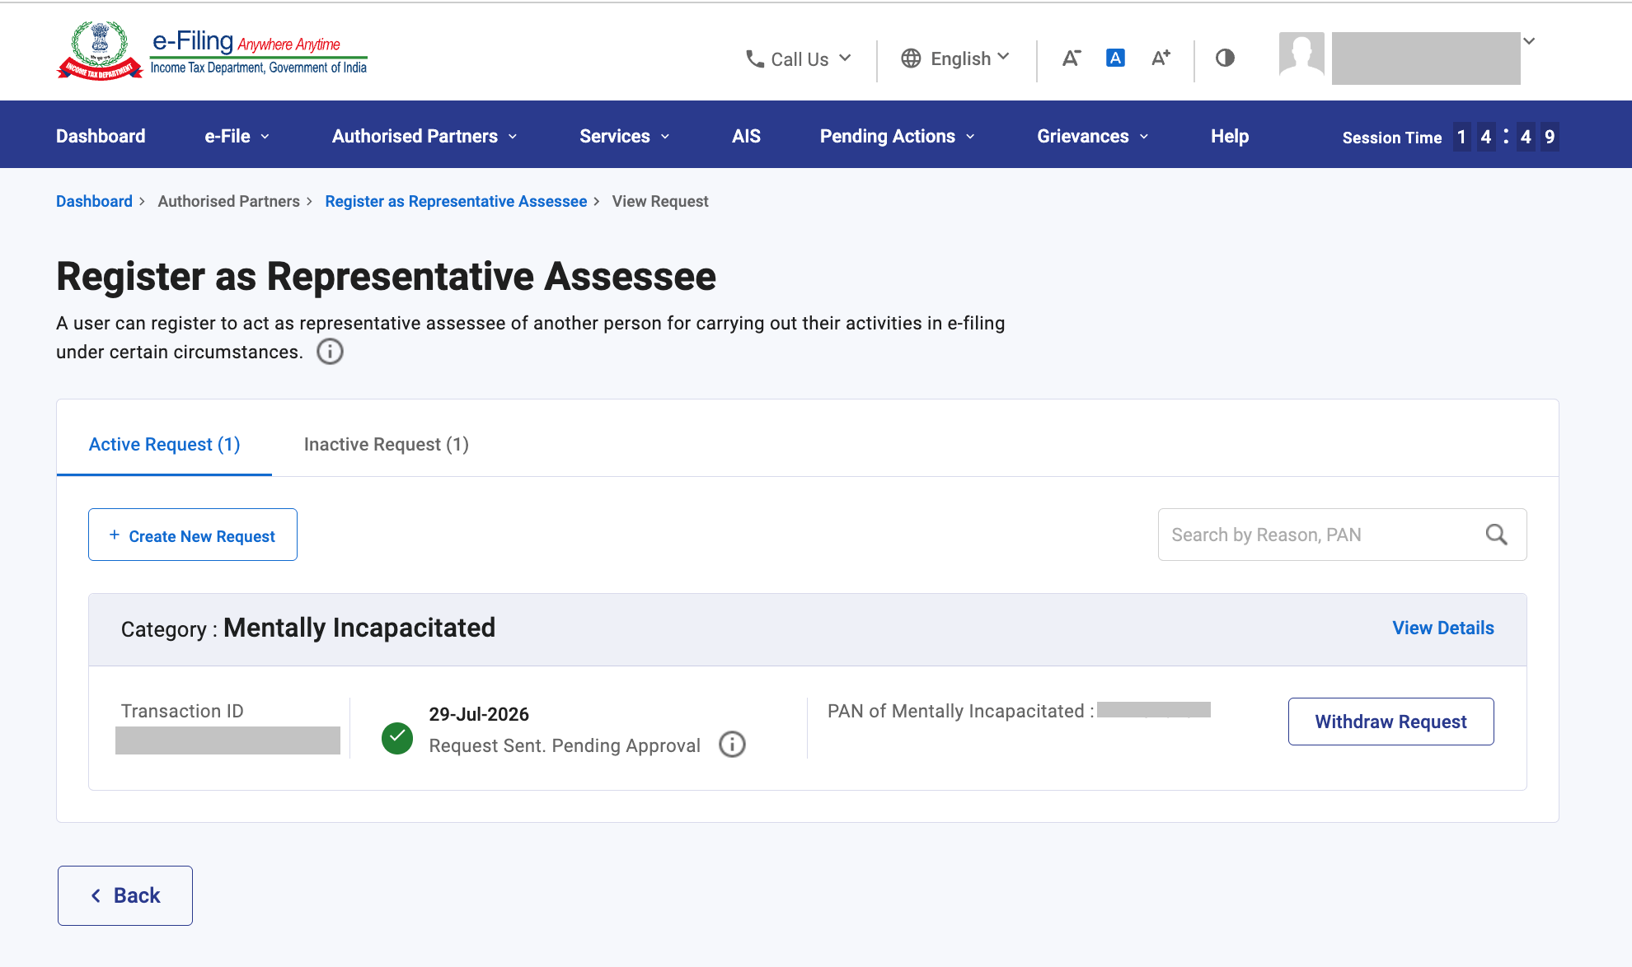Focus the Search by Reason, PAN field
The image size is (1632, 967).
coord(1343,535)
